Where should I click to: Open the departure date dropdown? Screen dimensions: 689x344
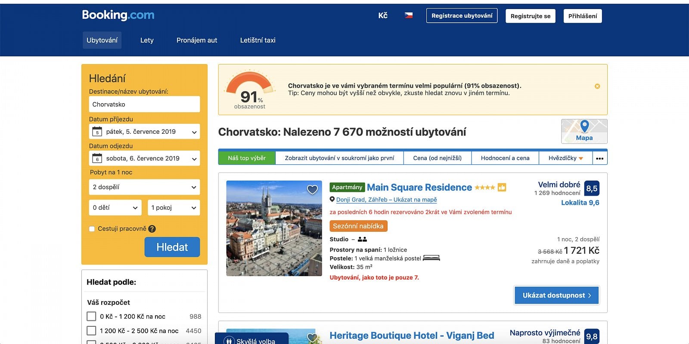click(145, 158)
